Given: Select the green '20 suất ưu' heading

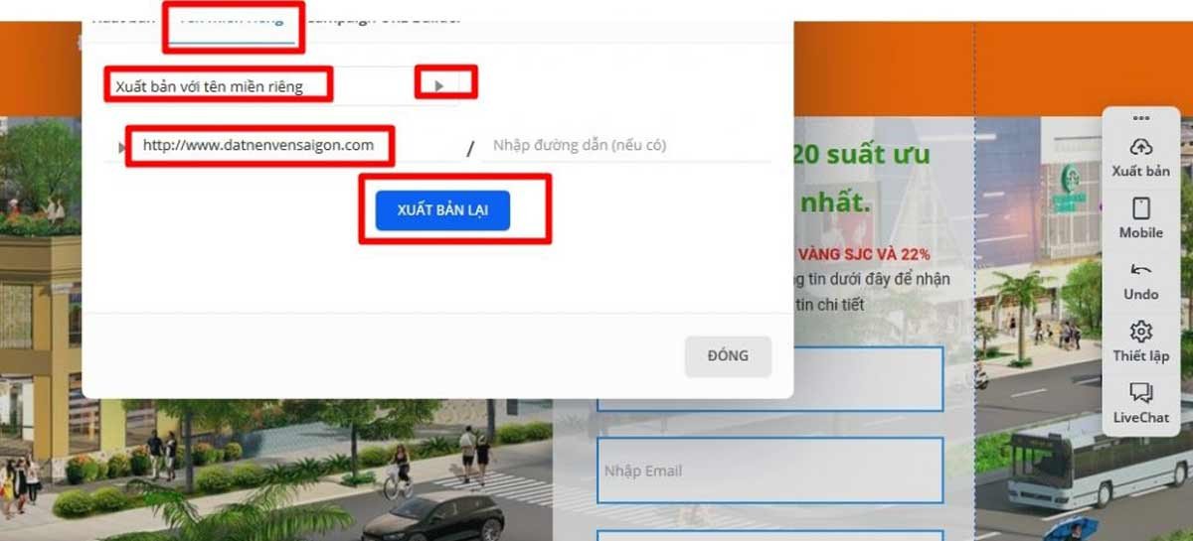Looking at the screenshot, I should pos(861,155).
